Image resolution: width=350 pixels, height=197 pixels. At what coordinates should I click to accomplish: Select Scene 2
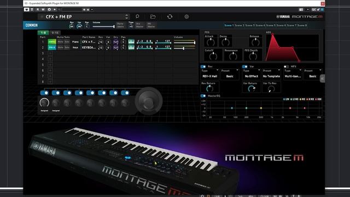pos(240,26)
